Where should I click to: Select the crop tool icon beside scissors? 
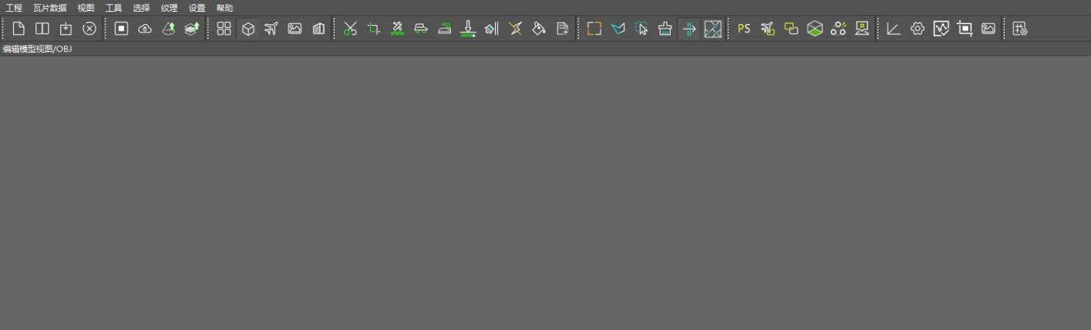pyautogui.click(x=374, y=29)
